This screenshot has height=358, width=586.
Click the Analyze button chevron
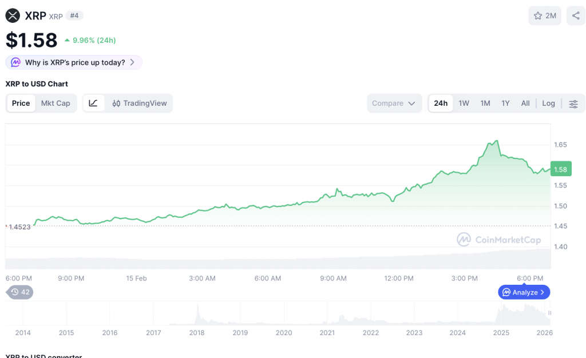543,292
